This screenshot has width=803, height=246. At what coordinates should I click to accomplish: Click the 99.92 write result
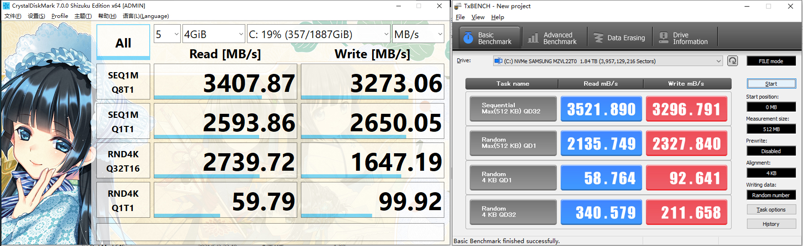tap(372, 200)
